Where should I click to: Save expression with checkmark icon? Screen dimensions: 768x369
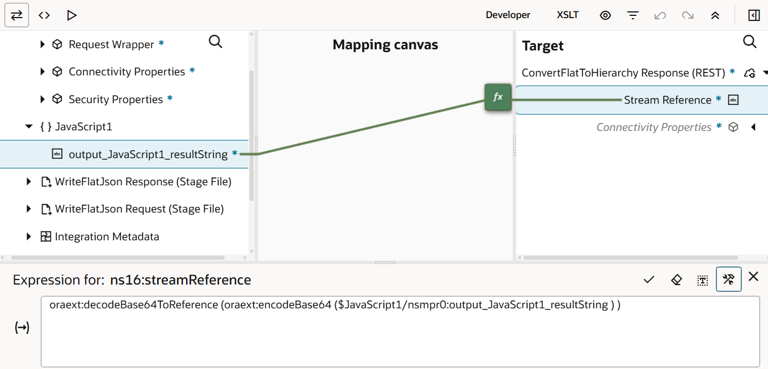pos(649,279)
